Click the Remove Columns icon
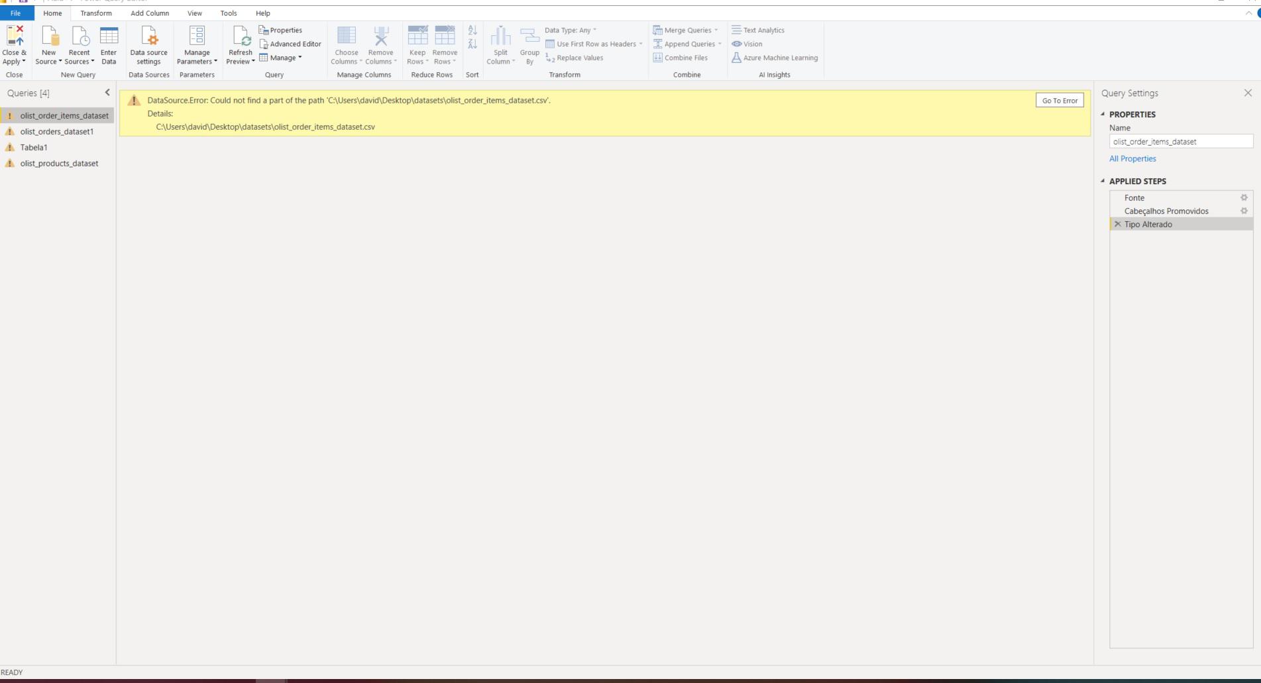Screen dimensions: 1261x683 coord(381,36)
